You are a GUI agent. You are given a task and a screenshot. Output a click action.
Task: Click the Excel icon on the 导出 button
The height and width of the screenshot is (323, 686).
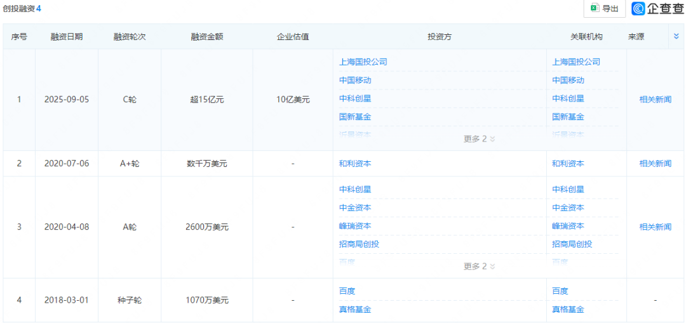tap(595, 8)
